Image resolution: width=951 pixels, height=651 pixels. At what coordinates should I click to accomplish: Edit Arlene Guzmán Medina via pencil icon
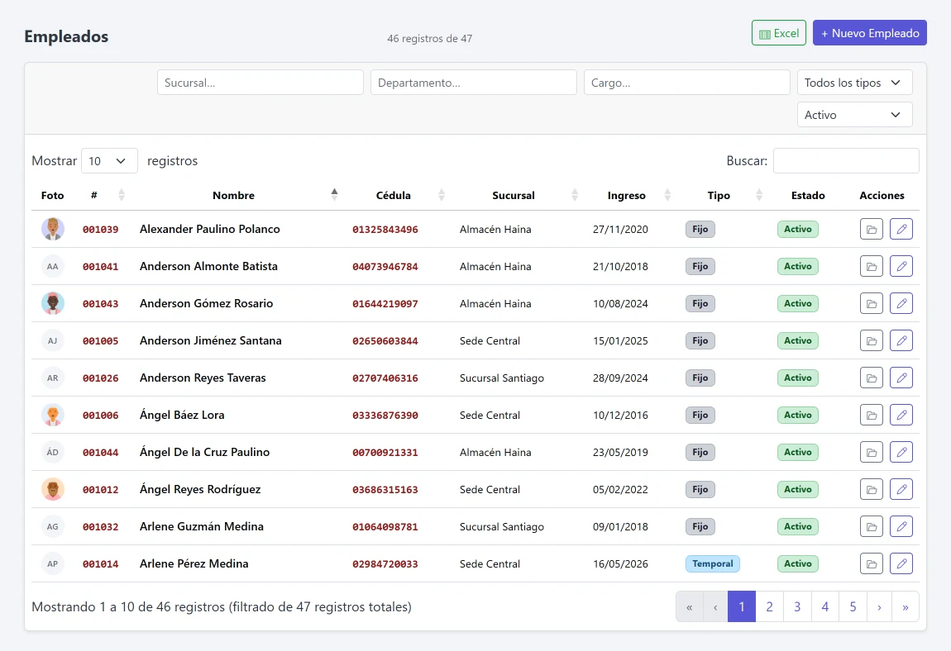[x=901, y=526]
